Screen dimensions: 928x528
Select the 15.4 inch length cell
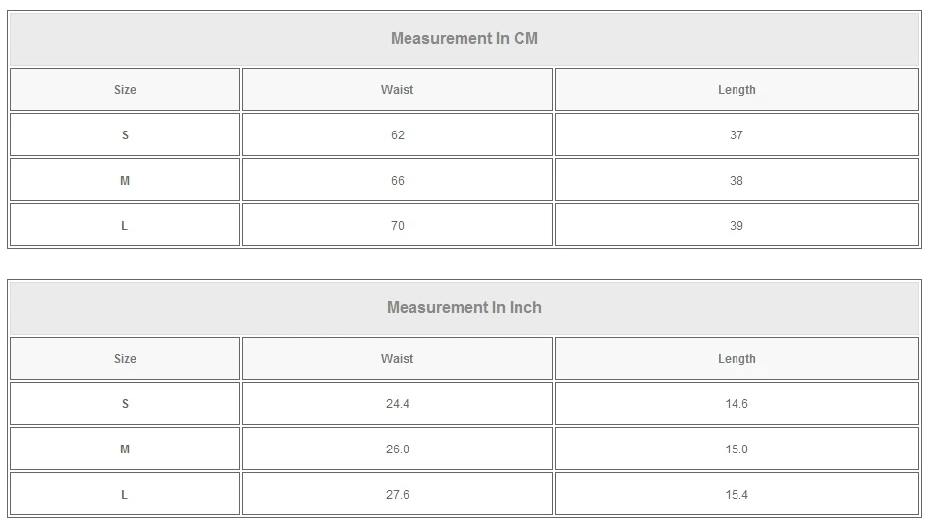[x=737, y=495]
